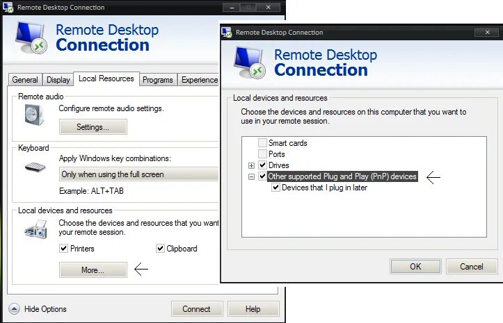Image resolution: width=503 pixels, height=323 pixels.
Task: Uncheck the Clipboard checkbox
Action: coord(160,249)
